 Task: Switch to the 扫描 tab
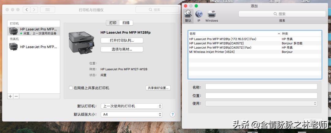[x=126, y=23]
